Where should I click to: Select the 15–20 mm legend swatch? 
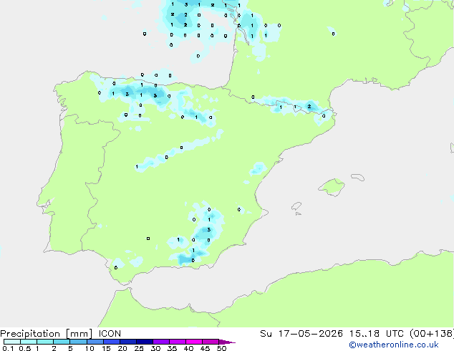point(112,342)
